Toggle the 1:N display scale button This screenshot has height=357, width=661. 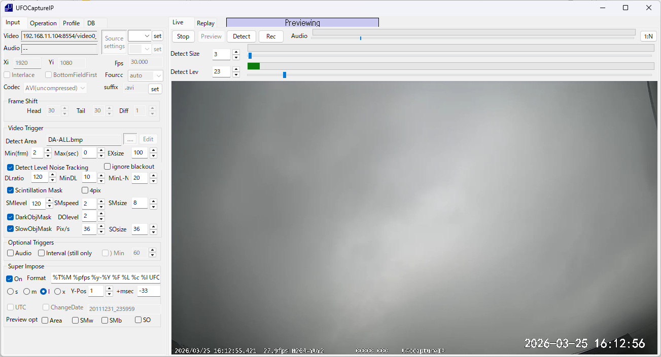pyautogui.click(x=648, y=36)
